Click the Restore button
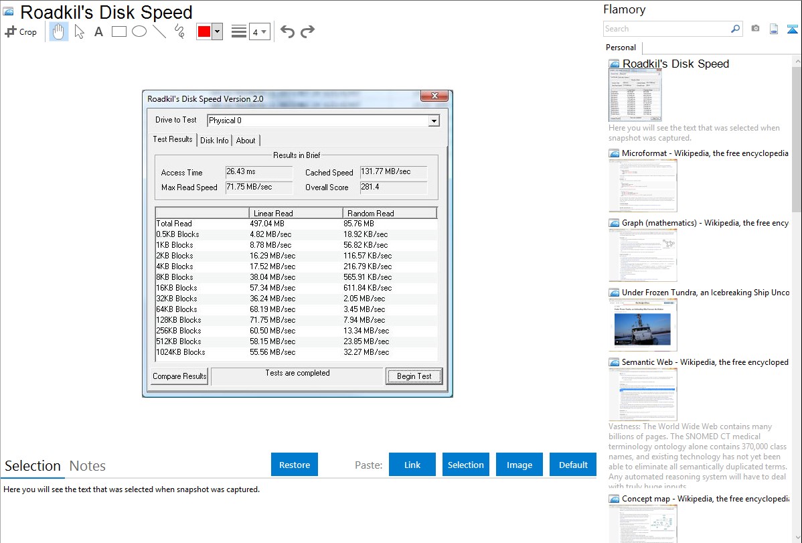 [x=295, y=464]
